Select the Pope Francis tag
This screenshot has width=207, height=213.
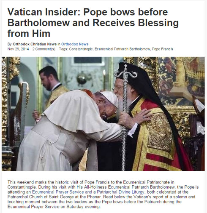coord(162,49)
